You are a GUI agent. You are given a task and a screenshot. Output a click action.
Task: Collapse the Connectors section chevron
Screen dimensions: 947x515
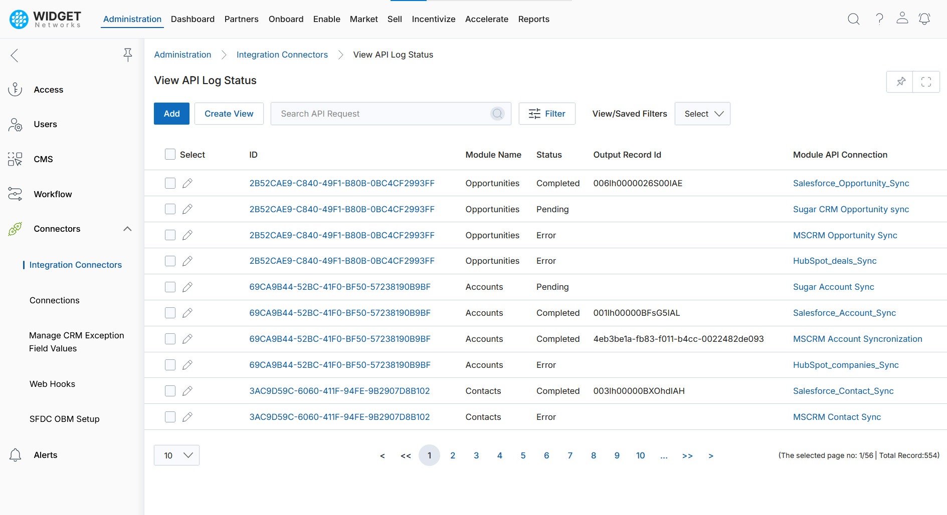127,229
